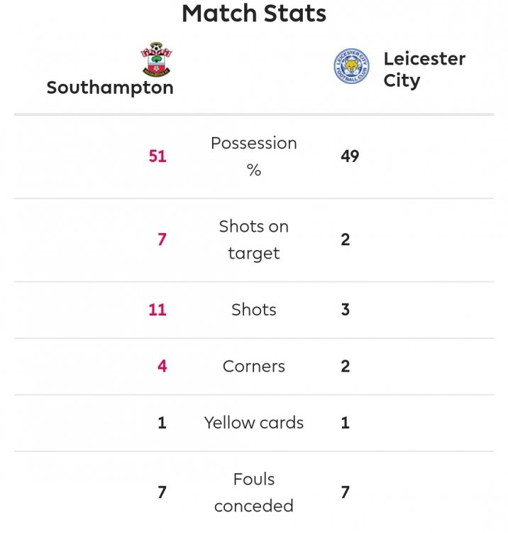
Task: Click Leicester City's total shots value 3
Action: click(x=346, y=310)
